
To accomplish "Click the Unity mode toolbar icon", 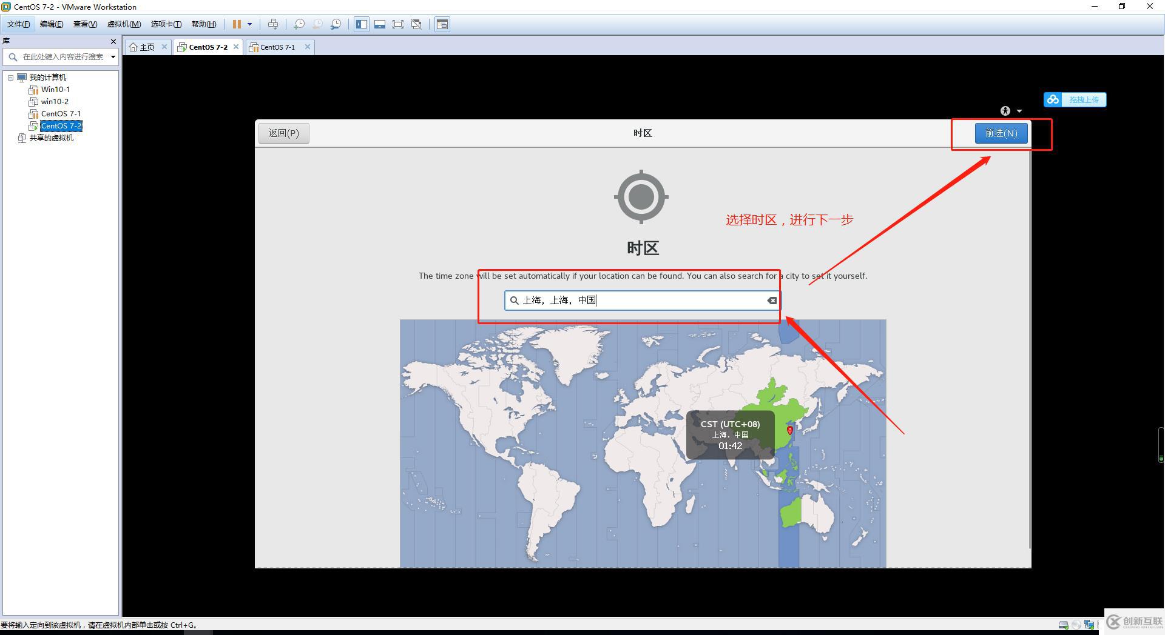I will 416,24.
